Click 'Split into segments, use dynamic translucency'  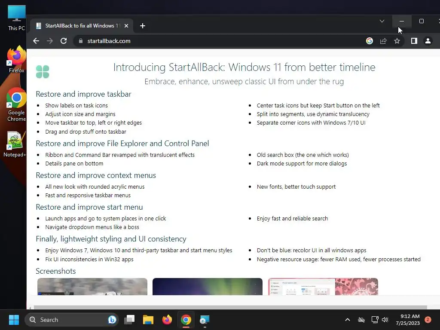313,114
